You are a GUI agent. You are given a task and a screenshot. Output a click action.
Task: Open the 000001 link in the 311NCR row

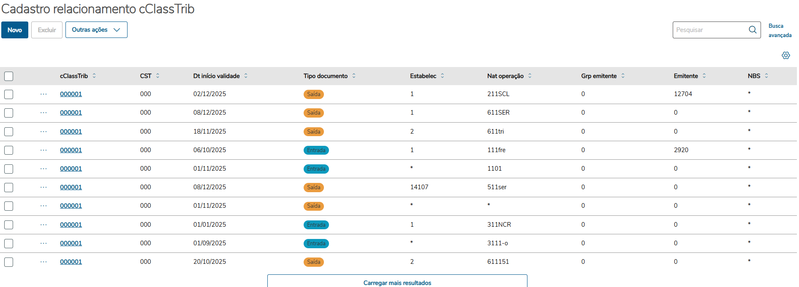[x=71, y=225]
